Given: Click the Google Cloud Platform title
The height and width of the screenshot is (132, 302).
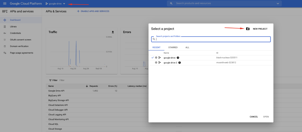Looking at the screenshot, I should (x=26, y=4).
